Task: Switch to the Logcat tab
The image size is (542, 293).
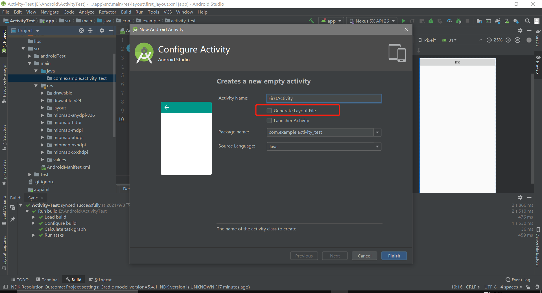Action: (x=100, y=279)
